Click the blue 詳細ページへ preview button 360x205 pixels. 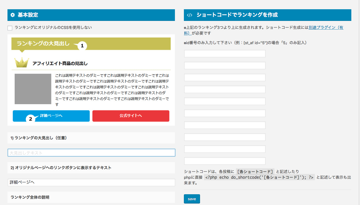coord(51,116)
